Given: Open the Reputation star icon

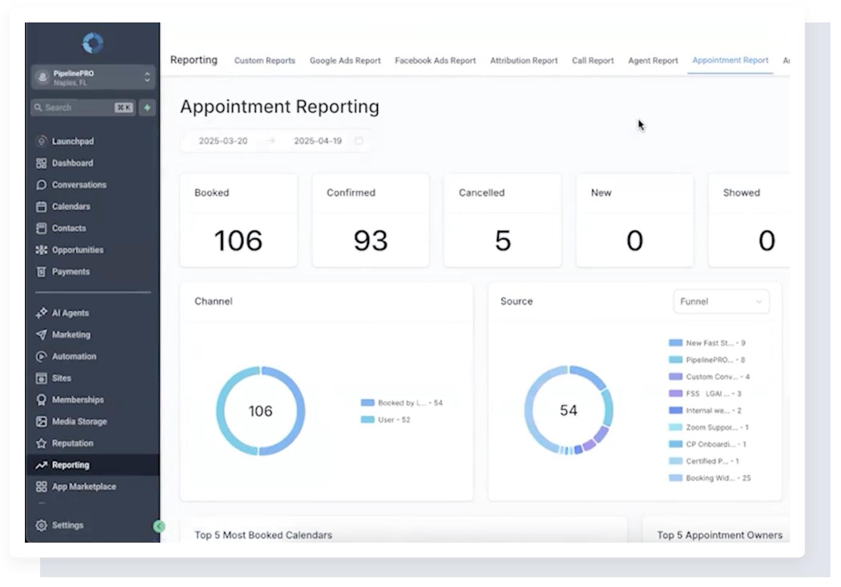Looking at the screenshot, I should click(x=41, y=443).
